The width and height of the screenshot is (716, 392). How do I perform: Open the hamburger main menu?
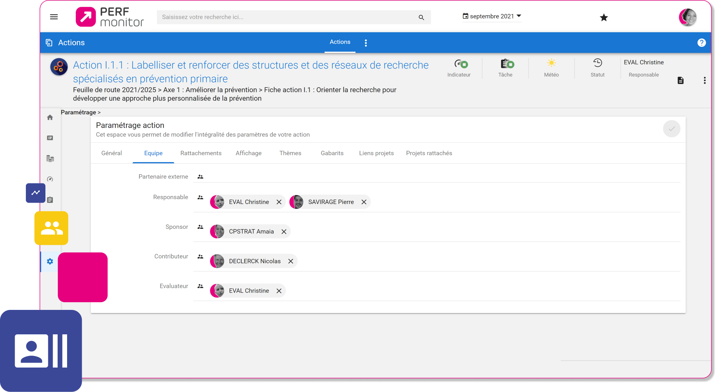(x=54, y=17)
